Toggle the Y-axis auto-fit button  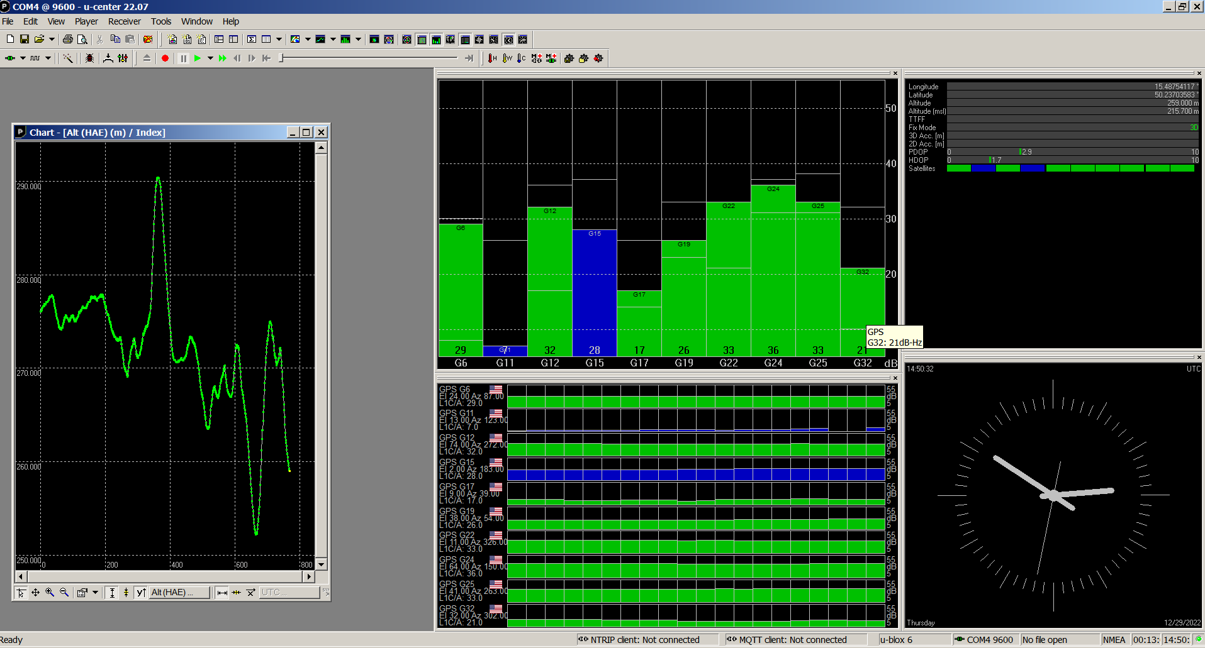pyautogui.click(x=112, y=592)
